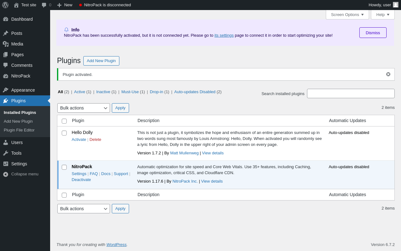This screenshot has width=401, height=251.
Task: Click the Search installed plugins field
Action: [x=351, y=93]
